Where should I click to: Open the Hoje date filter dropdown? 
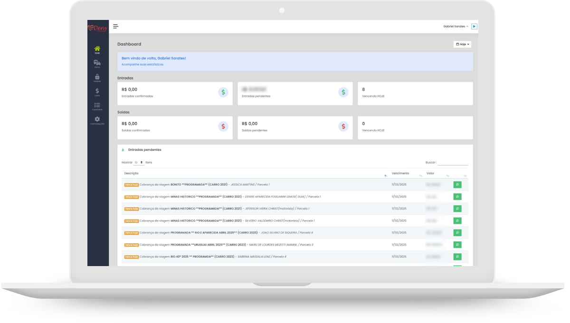tap(462, 44)
